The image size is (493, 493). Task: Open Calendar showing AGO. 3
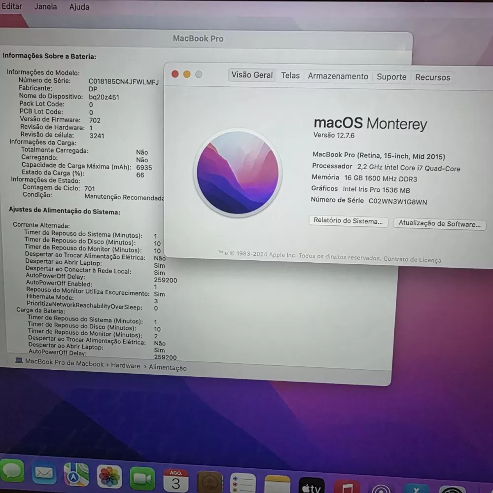pos(176,480)
